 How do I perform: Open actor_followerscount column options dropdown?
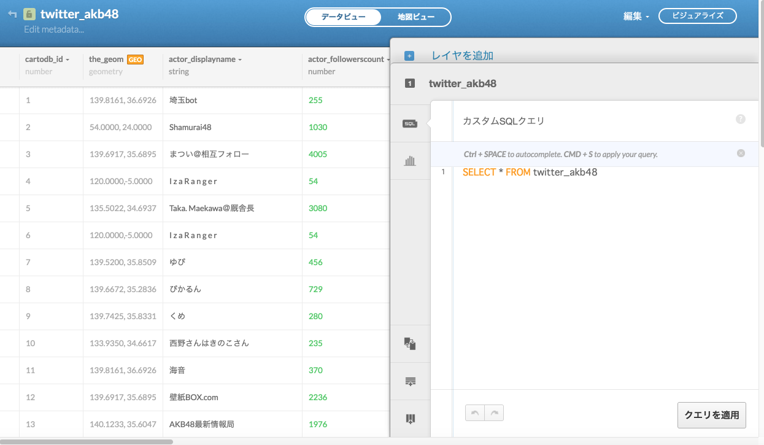tap(388, 60)
